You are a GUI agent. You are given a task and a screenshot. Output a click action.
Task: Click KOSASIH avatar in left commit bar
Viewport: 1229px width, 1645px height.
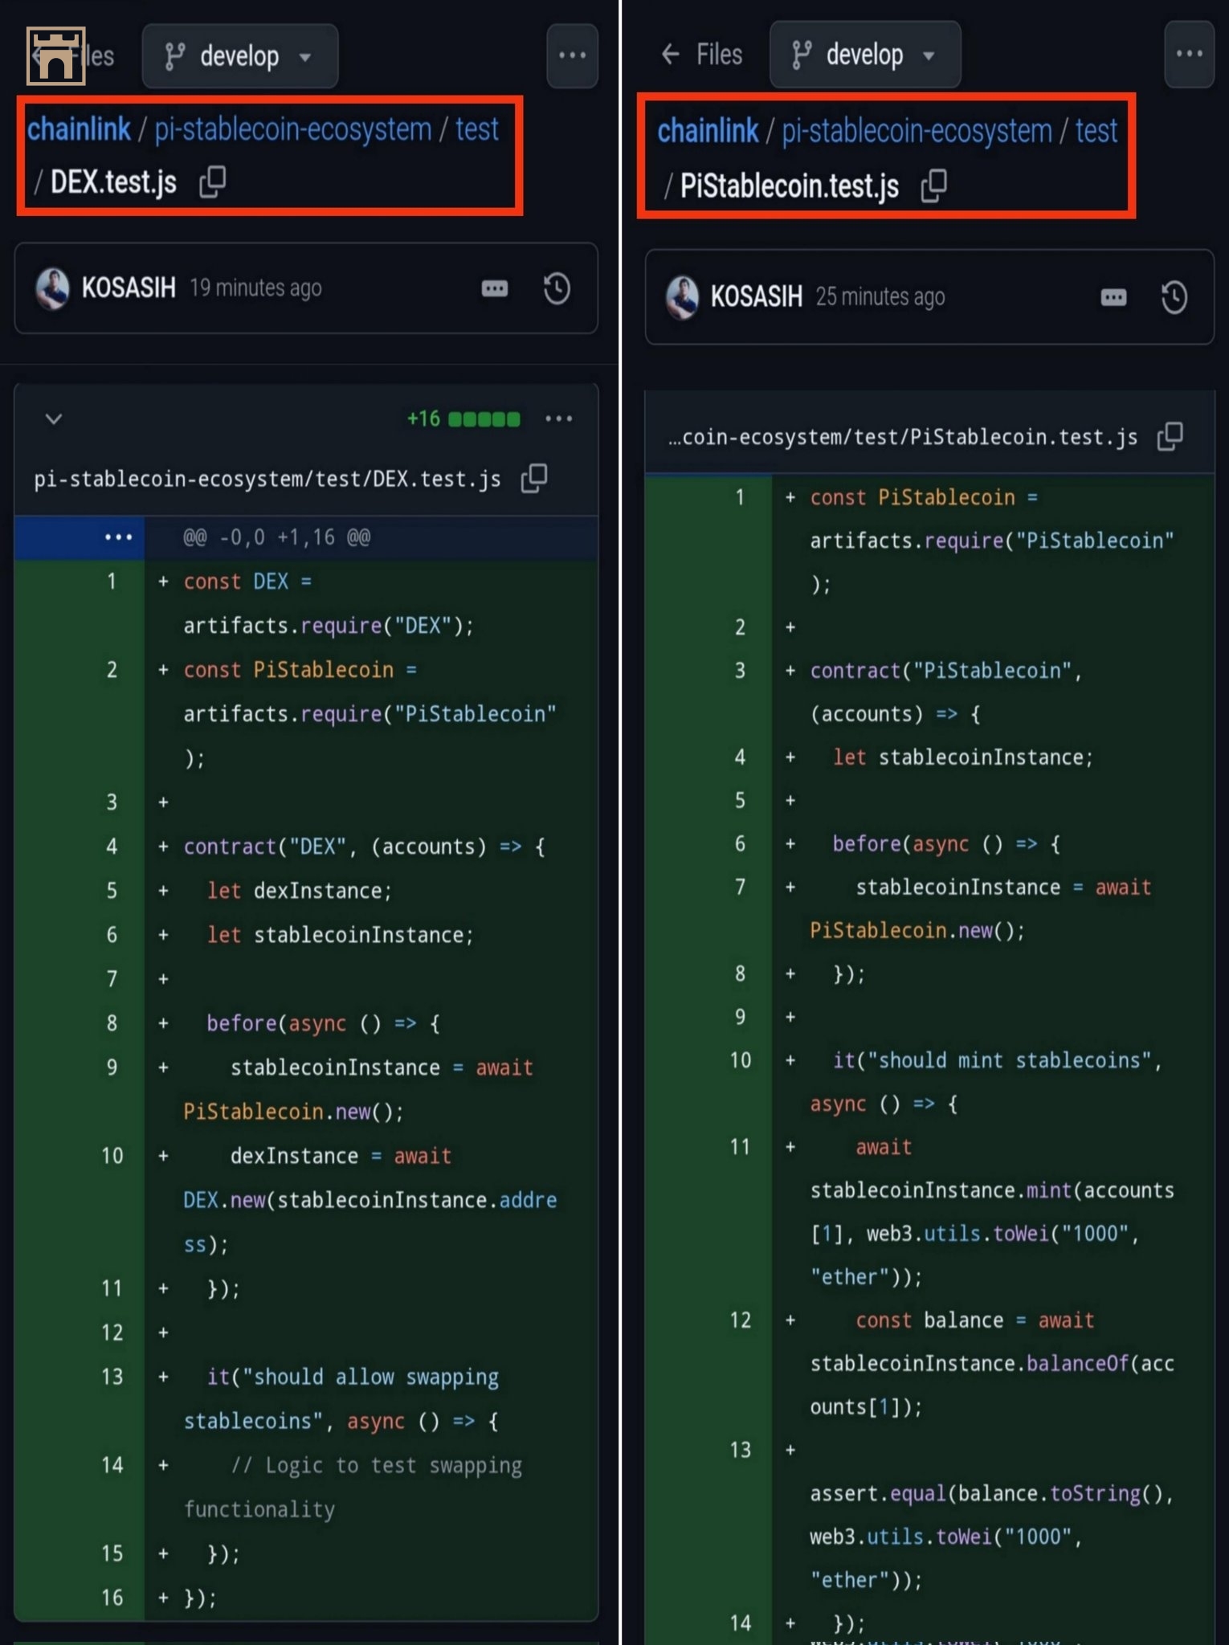coord(53,288)
